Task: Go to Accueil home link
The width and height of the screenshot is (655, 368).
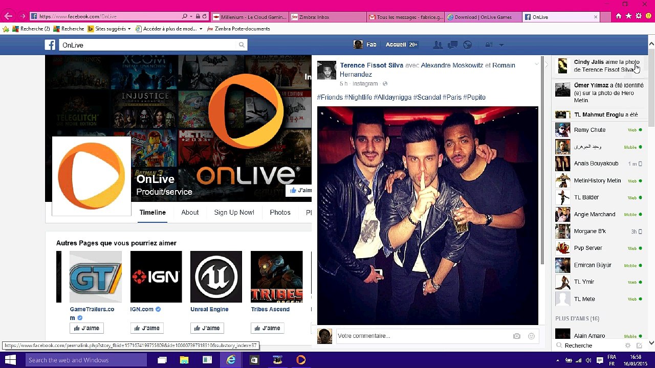Action: click(396, 45)
